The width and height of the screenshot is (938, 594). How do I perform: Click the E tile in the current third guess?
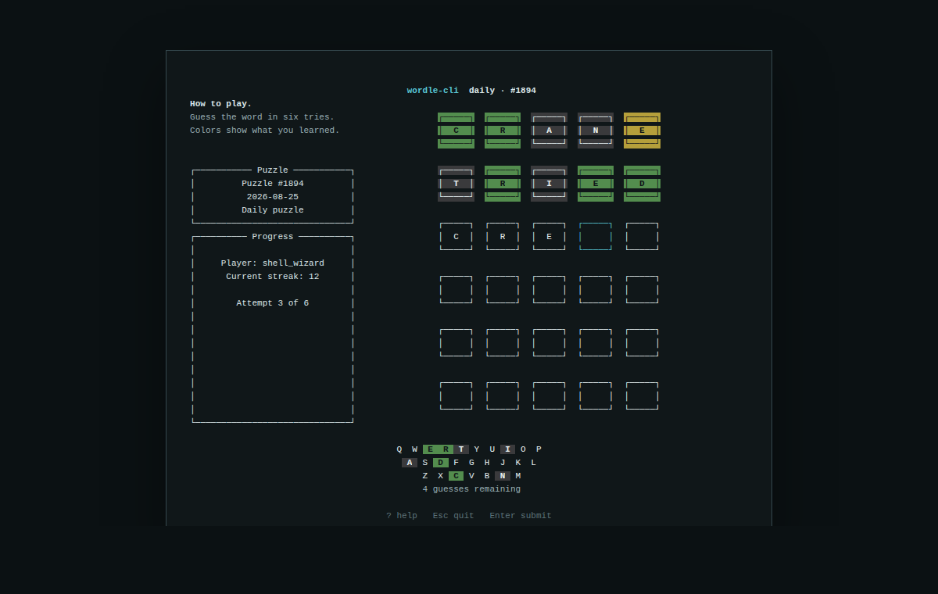(549, 237)
